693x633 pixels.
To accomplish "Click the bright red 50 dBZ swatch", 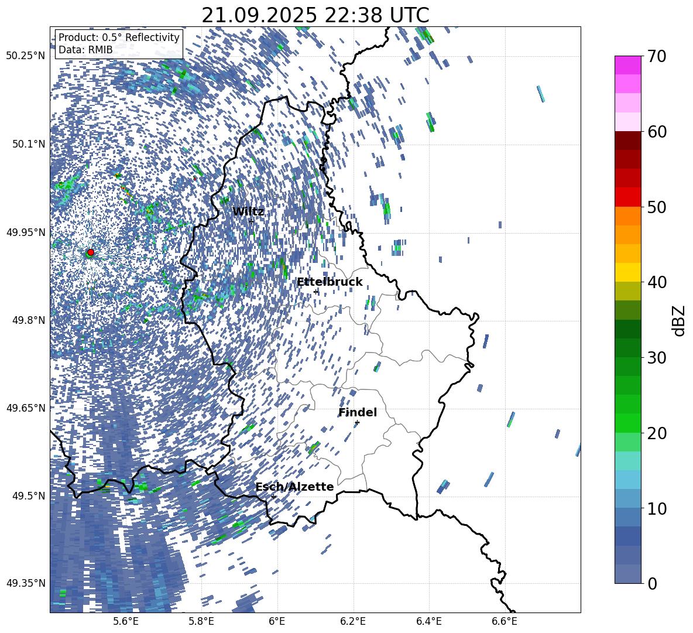I will coord(627,197).
